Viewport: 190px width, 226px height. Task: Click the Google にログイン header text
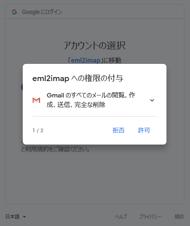(42, 12)
